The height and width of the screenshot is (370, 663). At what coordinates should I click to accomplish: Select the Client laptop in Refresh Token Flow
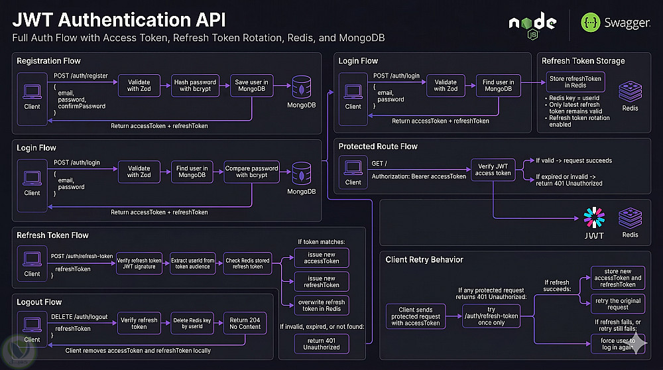[x=32, y=259]
